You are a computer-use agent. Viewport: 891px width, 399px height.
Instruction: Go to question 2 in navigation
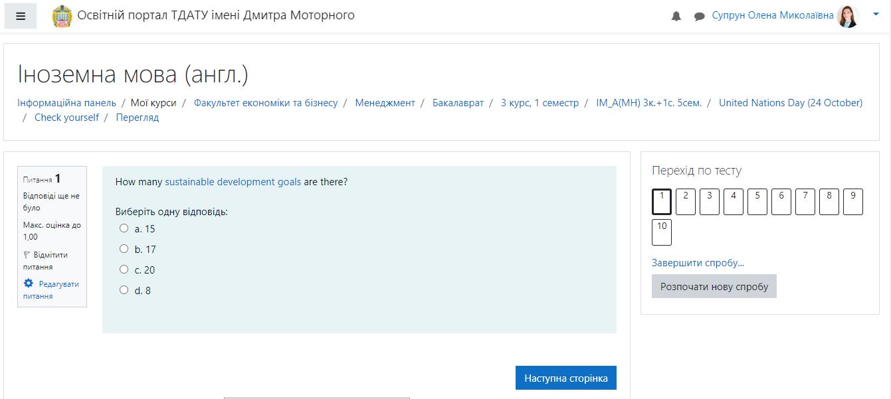686,202
